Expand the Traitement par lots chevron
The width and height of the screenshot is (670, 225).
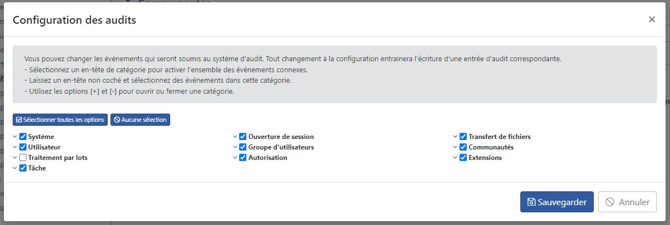tap(15, 157)
